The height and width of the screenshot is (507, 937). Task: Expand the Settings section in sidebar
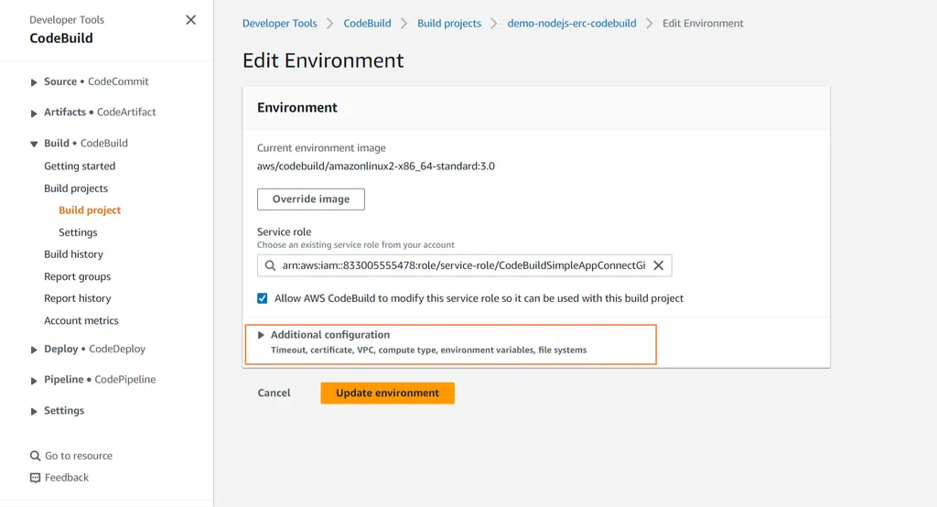click(34, 411)
